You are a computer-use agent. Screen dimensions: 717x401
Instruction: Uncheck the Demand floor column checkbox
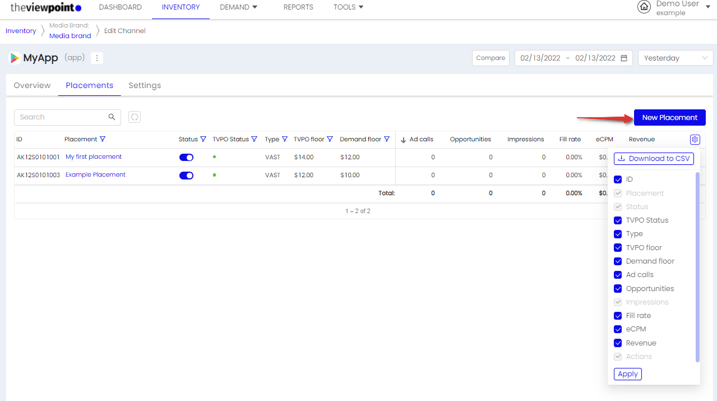[618, 261]
